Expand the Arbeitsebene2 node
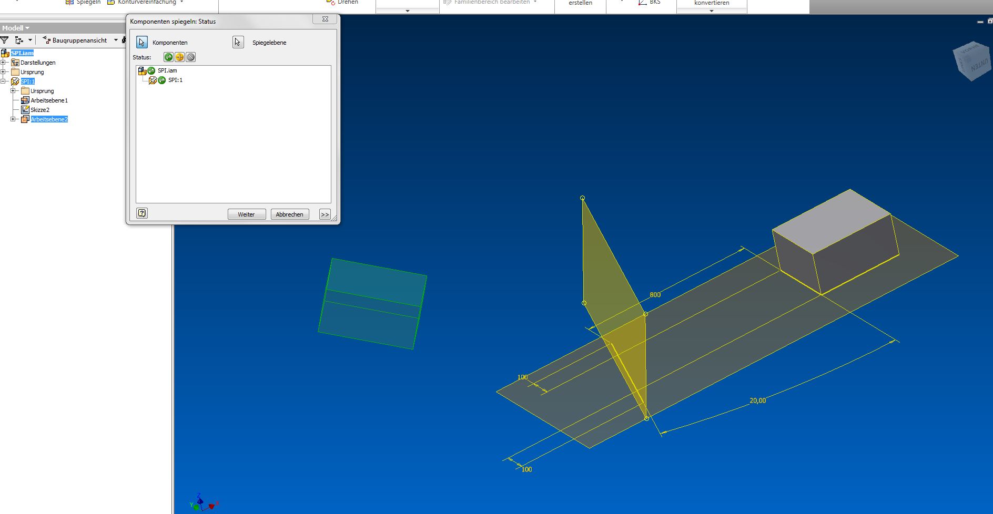The image size is (993, 514). click(x=13, y=119)
